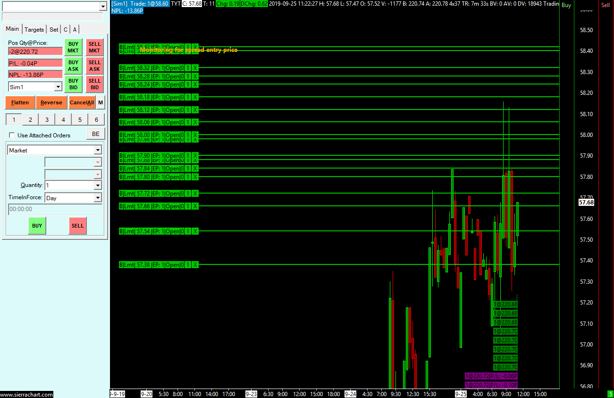
Task: Click the 'Monitoring for spread entry price' message
Action: click(x=189, y=50)
